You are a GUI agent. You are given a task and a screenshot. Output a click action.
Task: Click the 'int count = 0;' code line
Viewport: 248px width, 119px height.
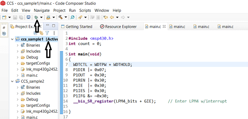(x=85, y=44)
